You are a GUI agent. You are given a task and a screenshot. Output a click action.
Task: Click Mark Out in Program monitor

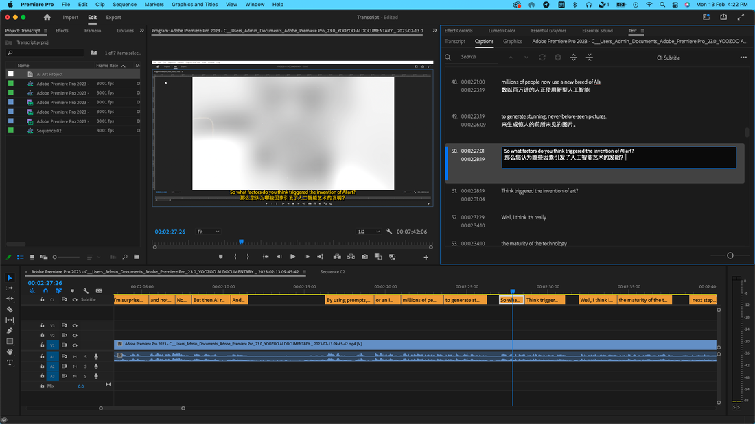click(248, 257)
